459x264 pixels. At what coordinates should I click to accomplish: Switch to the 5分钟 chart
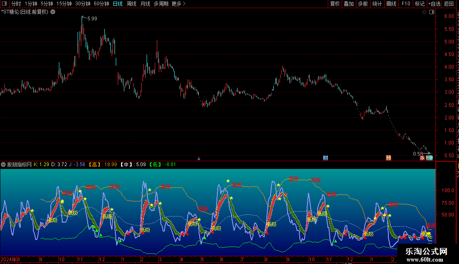[47, 4]
